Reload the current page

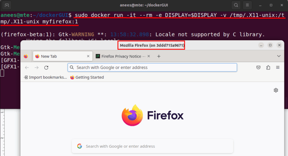pos(46,68)
